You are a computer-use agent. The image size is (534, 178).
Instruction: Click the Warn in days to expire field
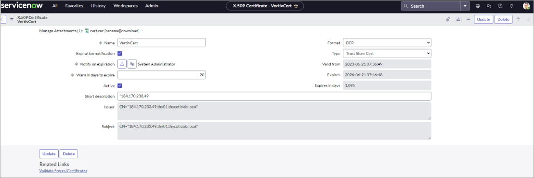pos(161,74)
